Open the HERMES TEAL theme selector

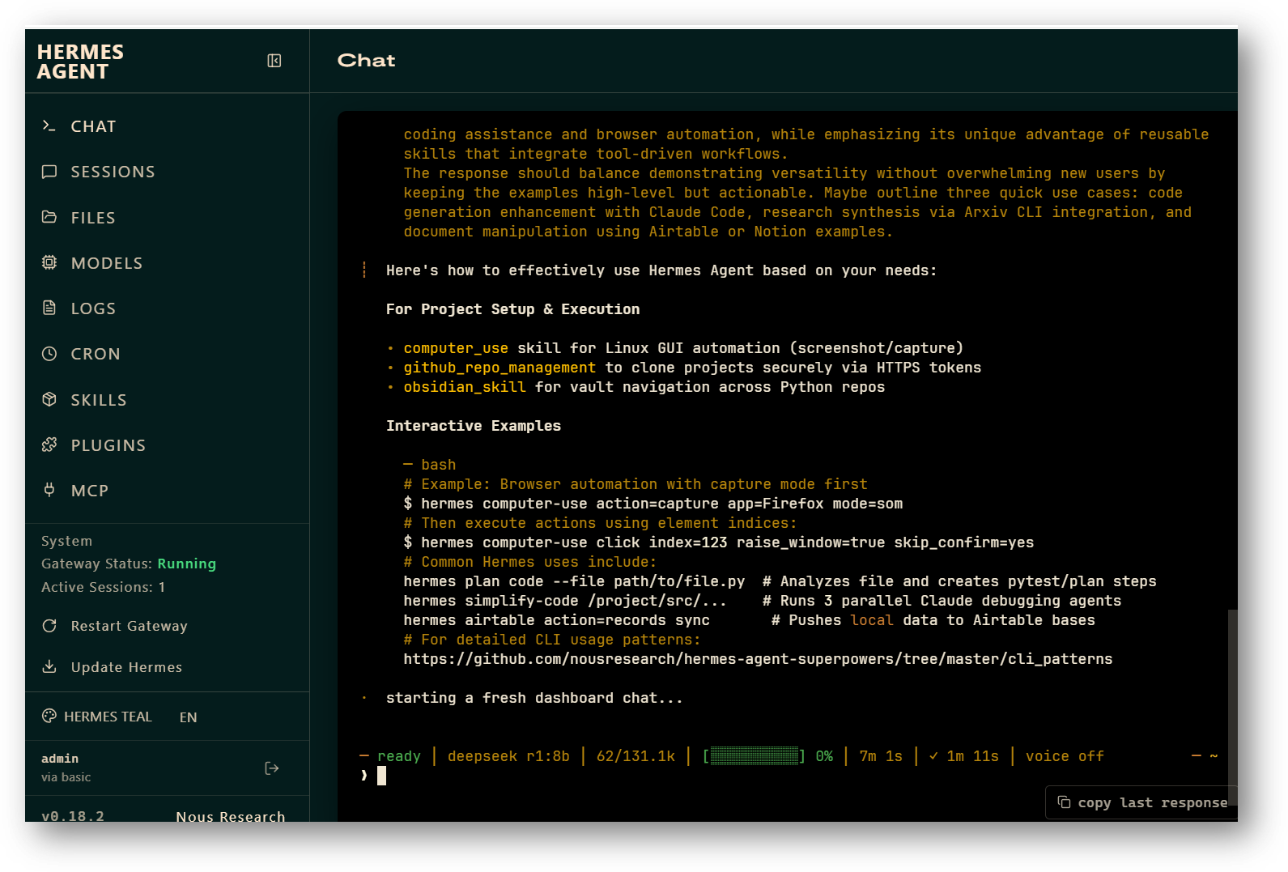coord(97,717)
